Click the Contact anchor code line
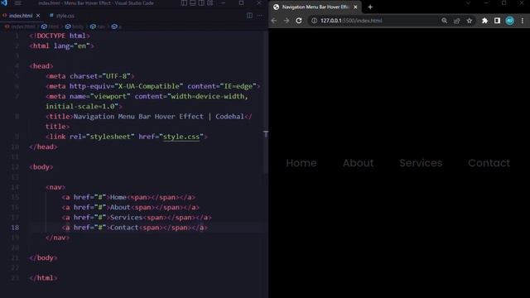 [x=134, y=228]
